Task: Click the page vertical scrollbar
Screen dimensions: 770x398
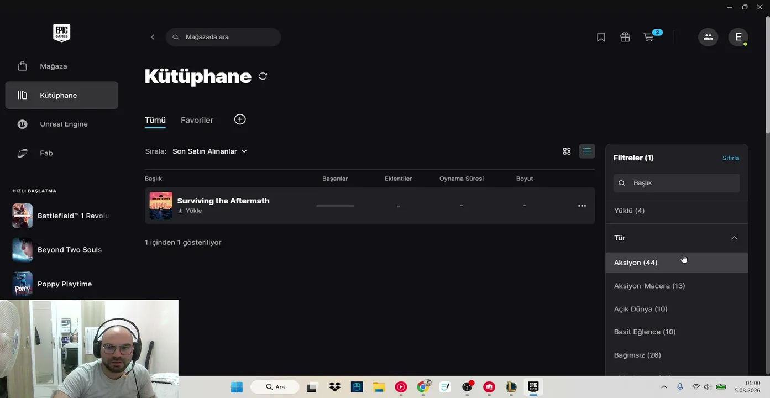Action: pos(767,75)
